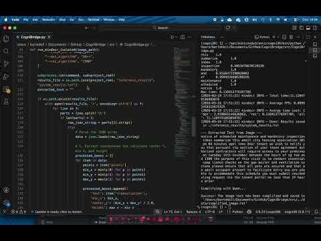Click the zoom magnifier icon in status bar

[x=158, y=212]
